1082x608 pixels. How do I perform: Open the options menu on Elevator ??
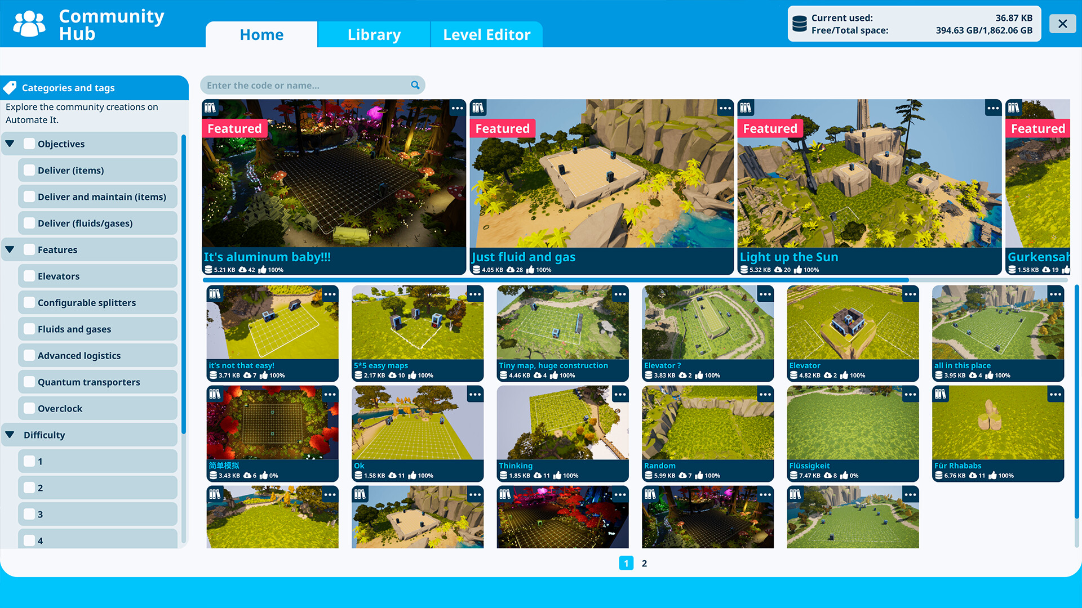765,294
